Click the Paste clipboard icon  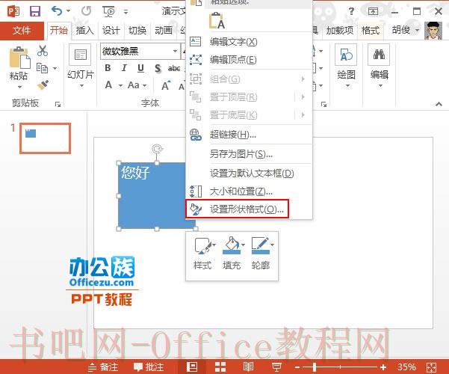coord(19,58)
